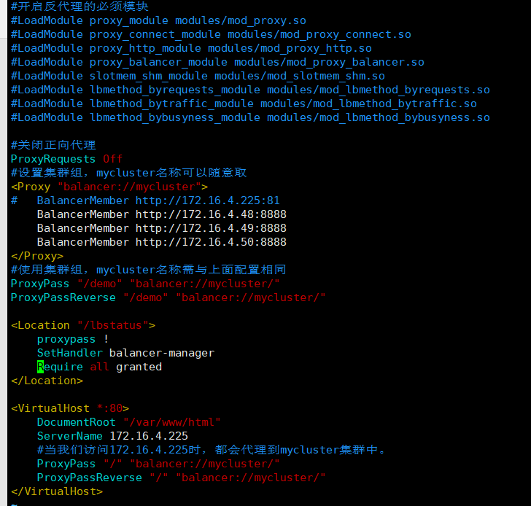Click the commented BalancerMember 172.16.4.225:81 line
This screenshot has height=506, width=531.
[145, 201]
